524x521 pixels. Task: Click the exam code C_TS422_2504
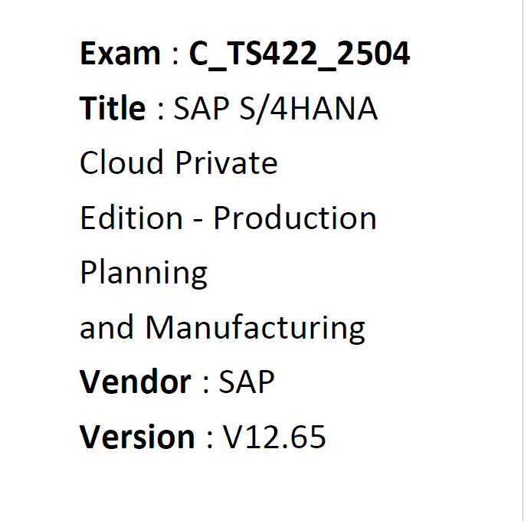coord(300,54)
